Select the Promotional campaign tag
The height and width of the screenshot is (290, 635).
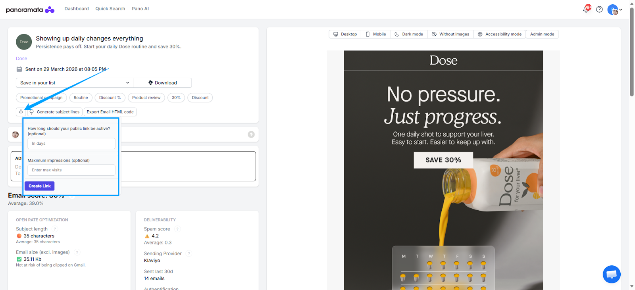pos(41,98)
